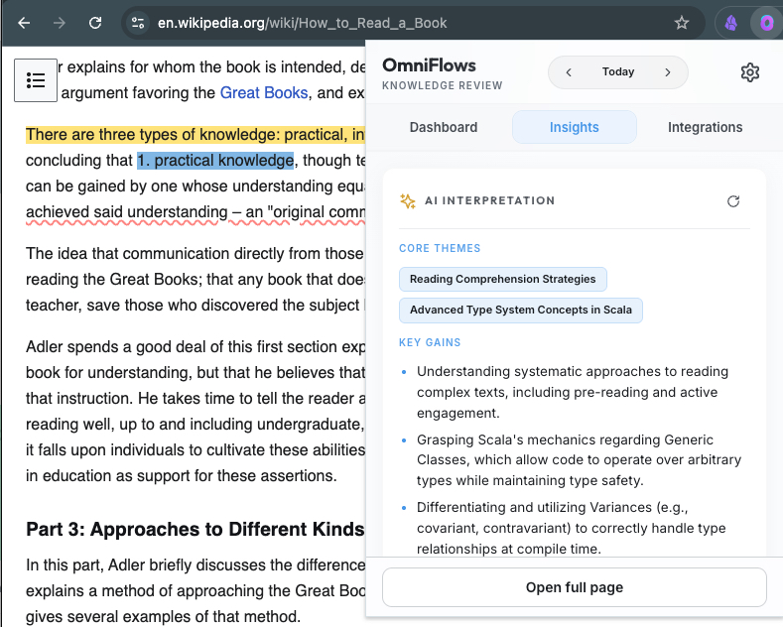This screenshot has height=627, width=783.
Task: Switch to the Dashboard tab
Action: pyautogui.click(x=444, y=127)
